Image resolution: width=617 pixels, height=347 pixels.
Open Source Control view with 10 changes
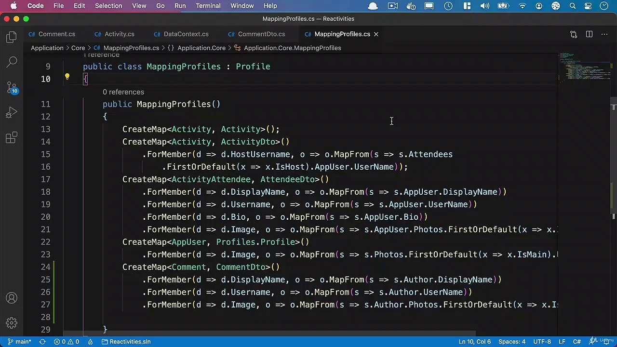pos(12,88)
